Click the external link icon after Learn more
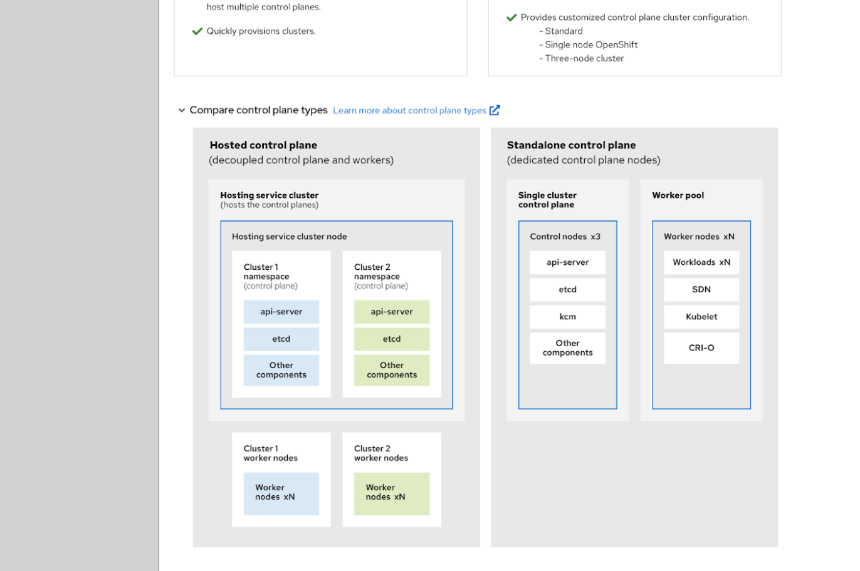Screen dimensions: 860x571 (x=495, y=110)
